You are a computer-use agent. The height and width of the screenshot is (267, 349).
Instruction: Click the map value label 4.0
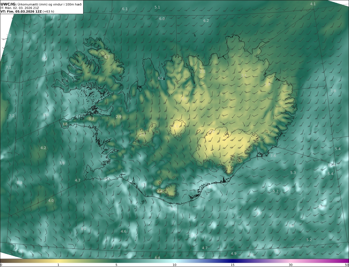[51, 201]
